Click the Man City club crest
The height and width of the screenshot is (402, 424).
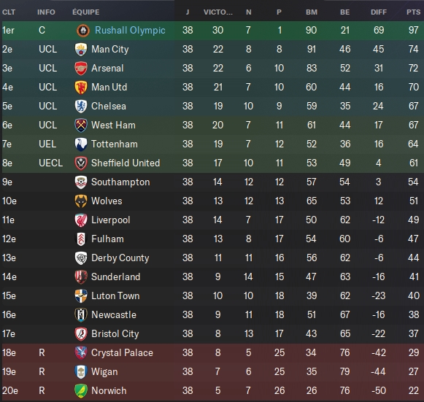[x=81, y=50]
